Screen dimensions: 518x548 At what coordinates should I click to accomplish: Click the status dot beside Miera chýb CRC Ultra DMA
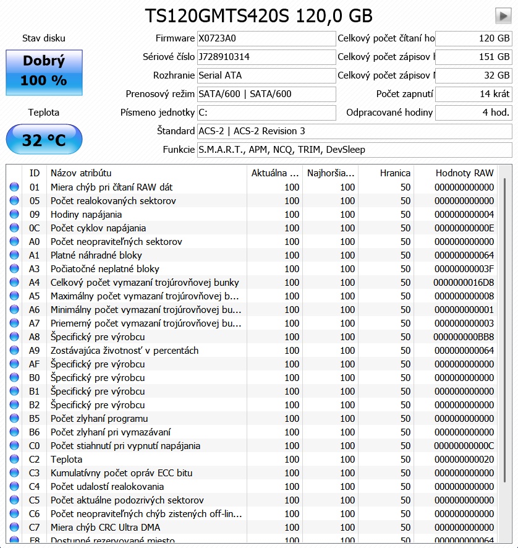point(14,528)
